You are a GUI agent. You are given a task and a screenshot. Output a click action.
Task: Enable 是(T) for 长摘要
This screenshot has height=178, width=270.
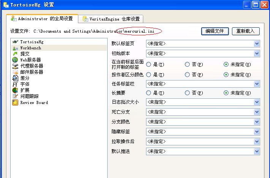tap(149, 93)
